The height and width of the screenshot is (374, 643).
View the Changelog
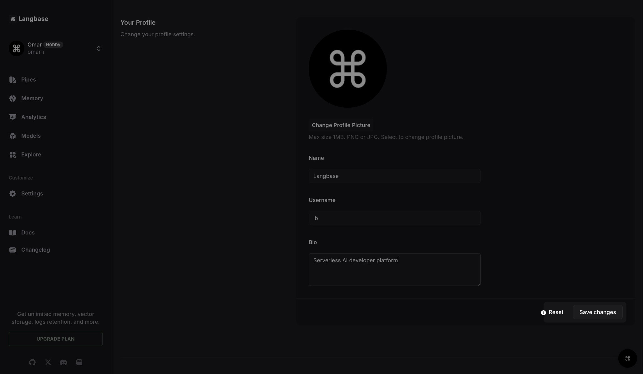coord(35,250)
